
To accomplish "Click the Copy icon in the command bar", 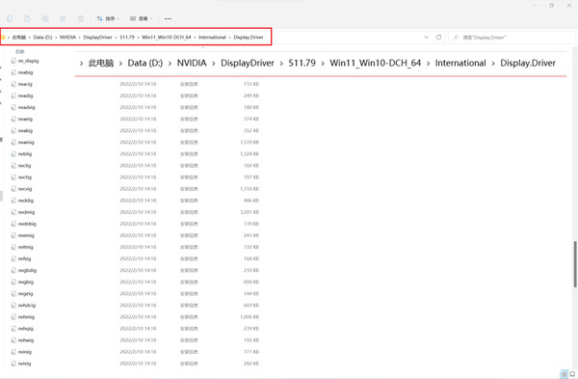I will 10,18.
